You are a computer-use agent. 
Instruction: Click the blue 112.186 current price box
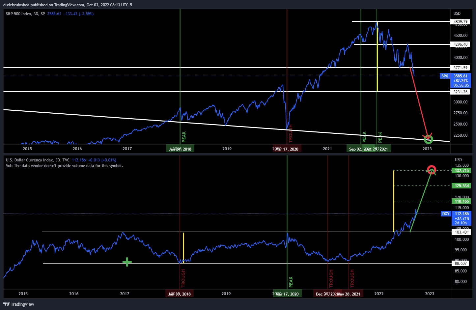pyautogui.click(x=462, y=218)
